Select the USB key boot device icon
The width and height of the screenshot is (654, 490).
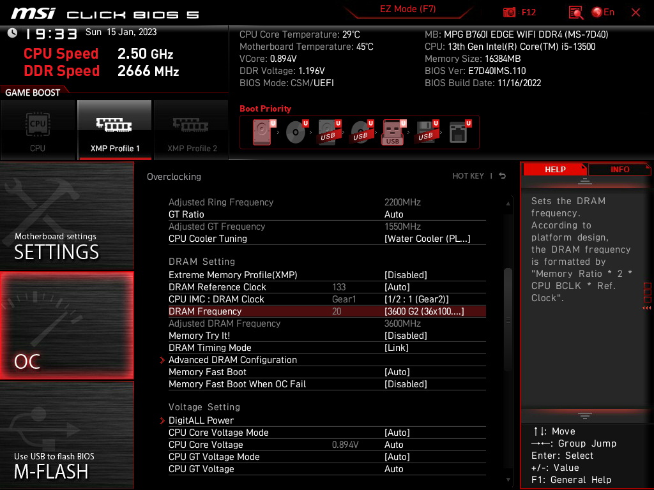click(393, 132)
